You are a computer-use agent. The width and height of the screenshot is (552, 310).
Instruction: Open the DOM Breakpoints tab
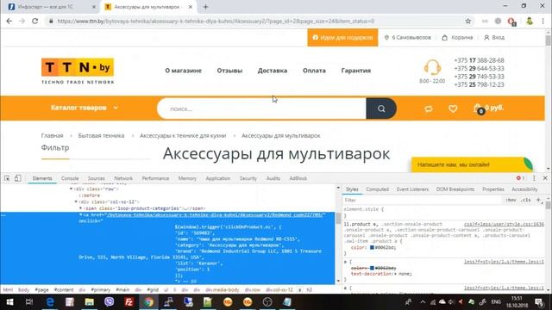(455, 189)
